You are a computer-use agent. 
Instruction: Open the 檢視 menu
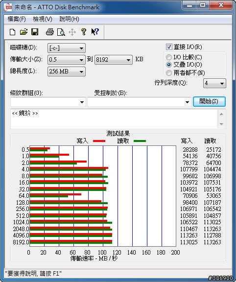click(43, 19)
